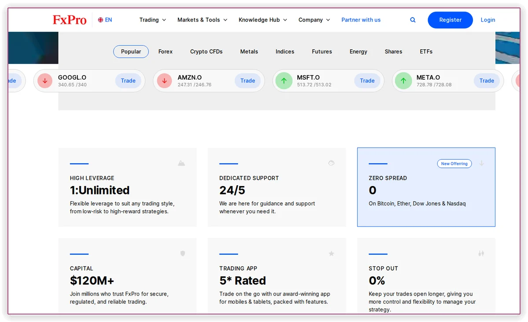The image size is (528, 322).
Task: Open the Knowledge Hub dropdown
Action: coord(263,20)
